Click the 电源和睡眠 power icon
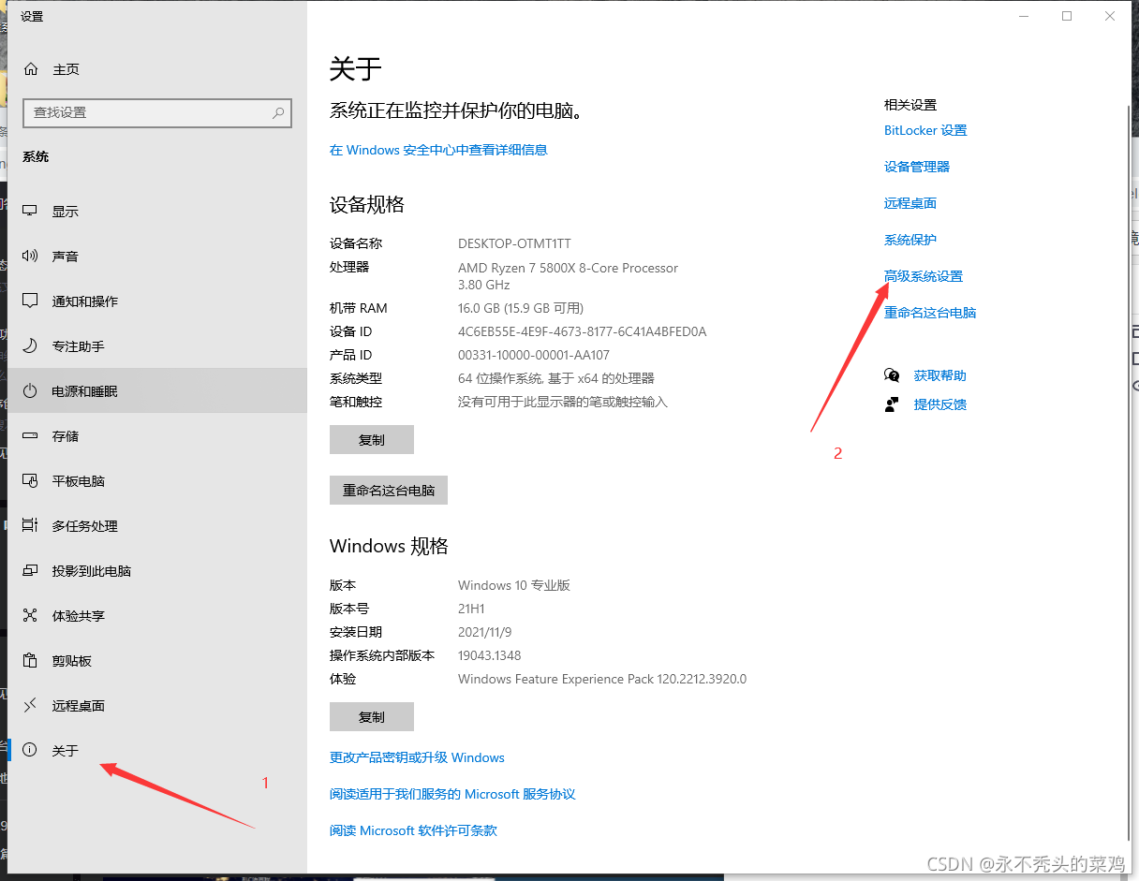This screenshot has height=881, width=1139. coord(31,391)
